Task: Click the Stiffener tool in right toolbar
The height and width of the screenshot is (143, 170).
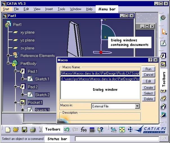Action: pos(163,115)
